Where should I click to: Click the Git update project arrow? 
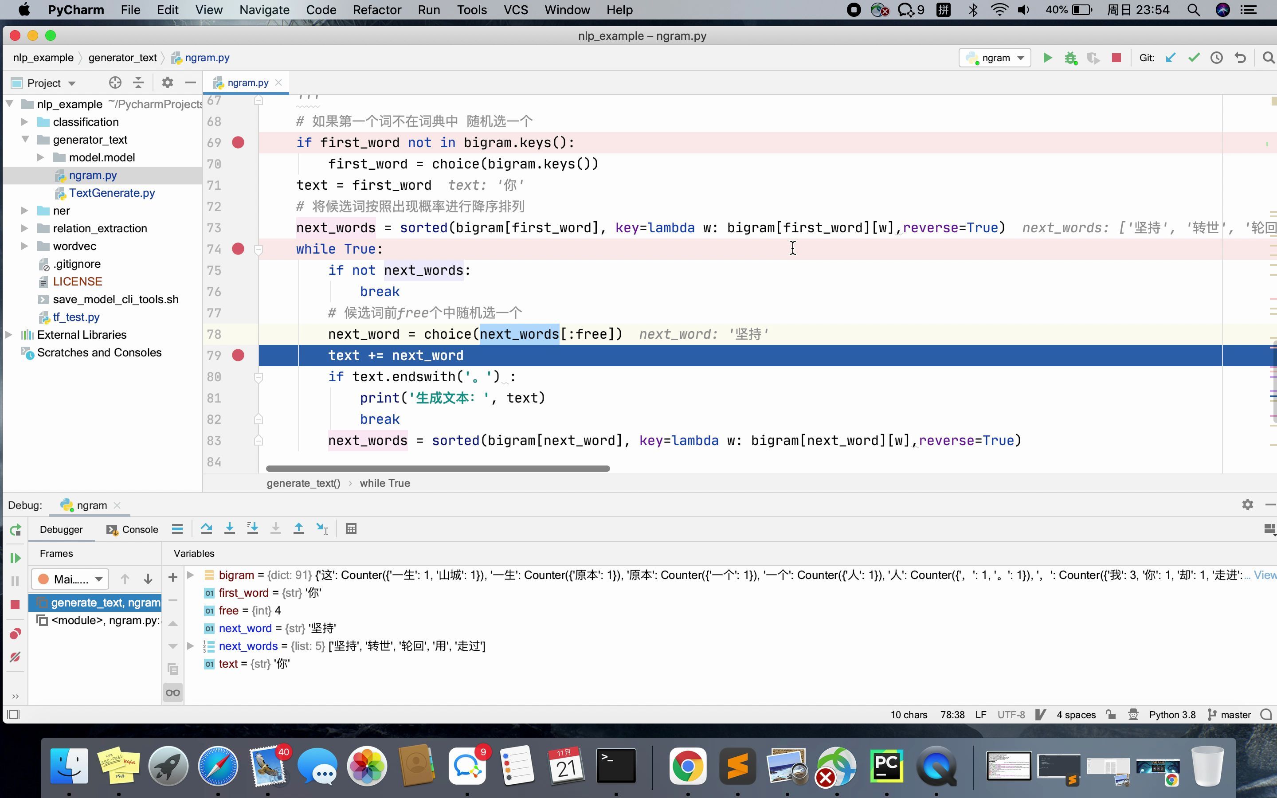[1171, 58]
